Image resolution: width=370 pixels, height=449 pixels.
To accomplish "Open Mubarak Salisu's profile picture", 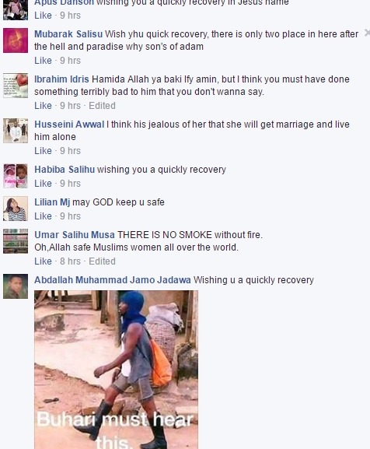I will coord(16,40).
